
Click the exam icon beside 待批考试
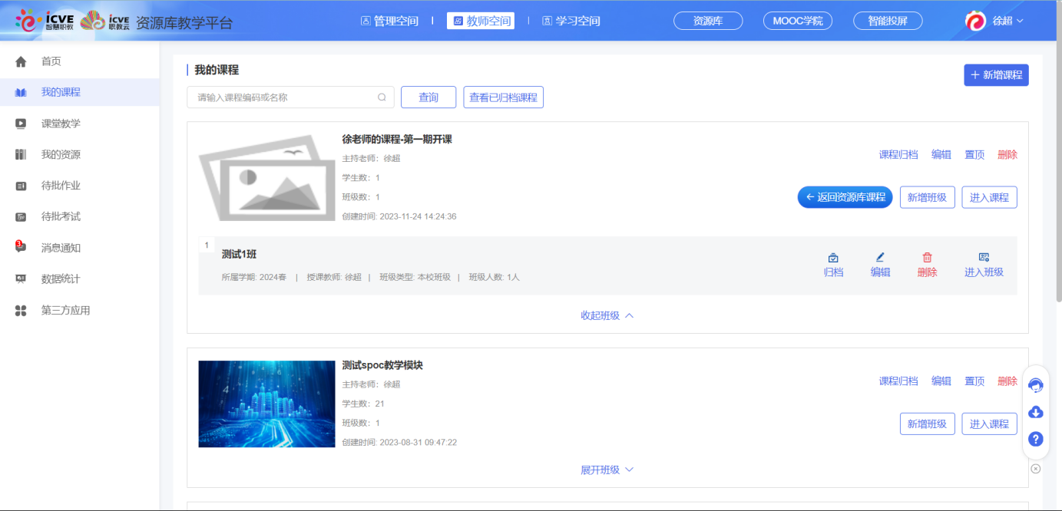21,216
